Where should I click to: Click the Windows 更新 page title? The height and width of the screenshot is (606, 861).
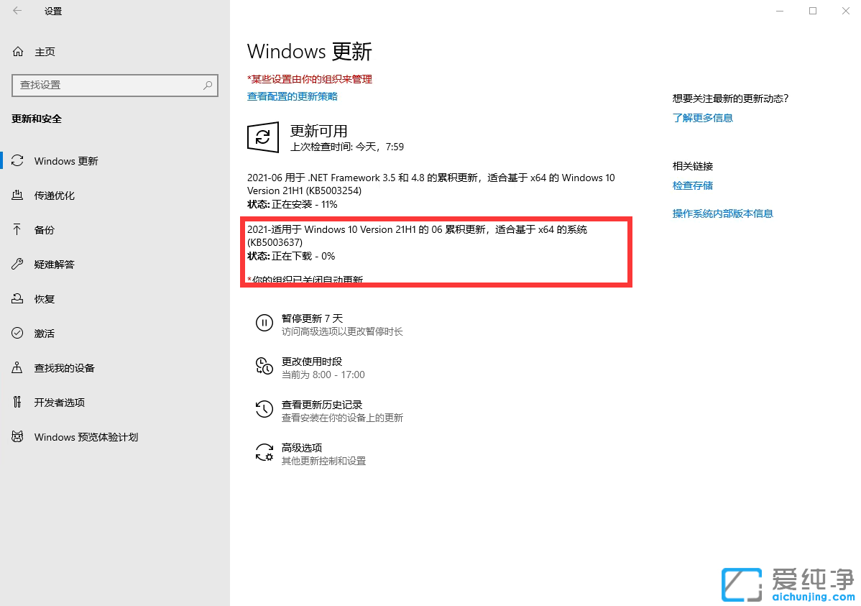tap(309, 52)
